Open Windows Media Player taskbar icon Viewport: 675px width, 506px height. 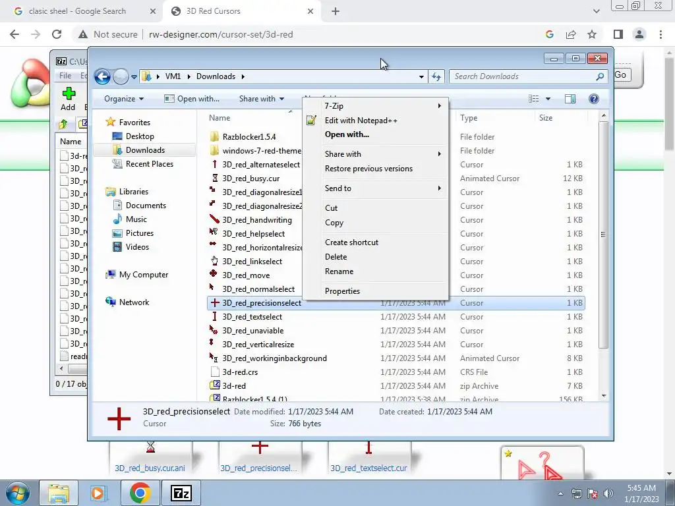tap(99, 493)
